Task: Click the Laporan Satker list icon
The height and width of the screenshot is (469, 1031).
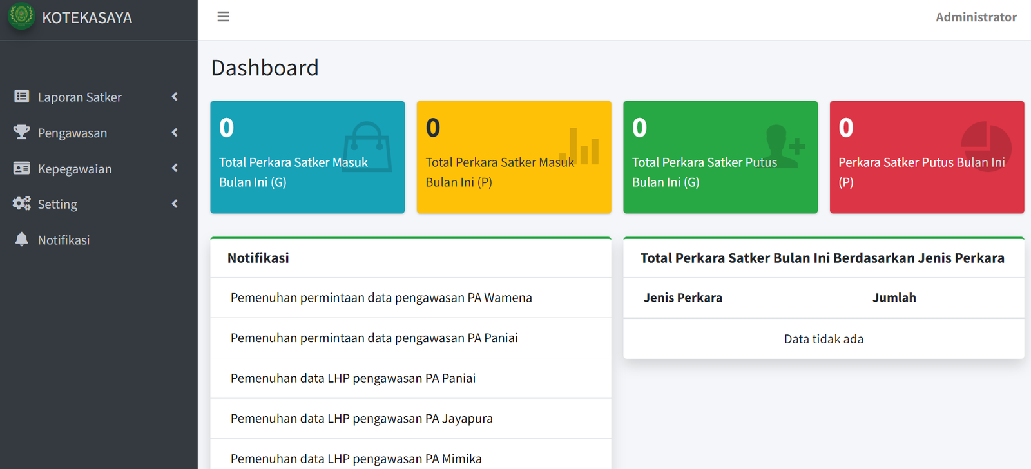Action: coord(21,97)
